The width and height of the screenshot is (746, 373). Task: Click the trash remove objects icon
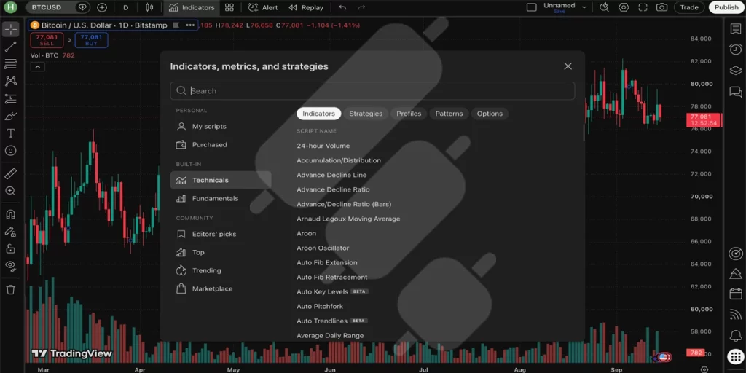(x=10, y=289)
